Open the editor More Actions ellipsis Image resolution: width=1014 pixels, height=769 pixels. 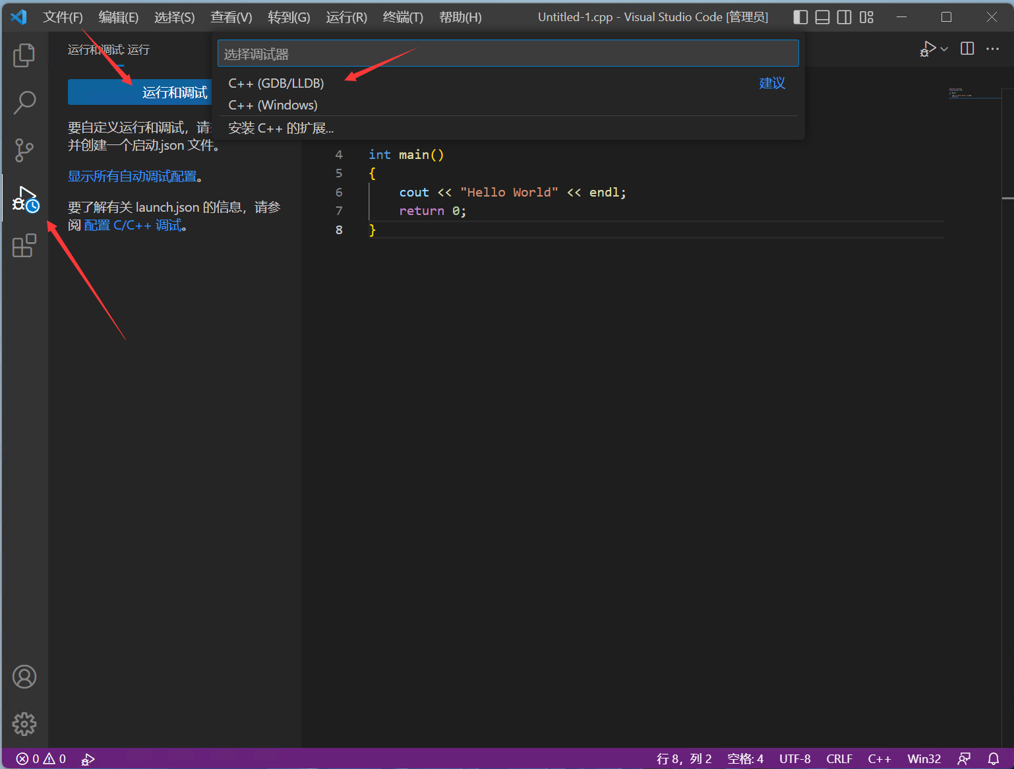pyautogui.click(x=992, y=49)
